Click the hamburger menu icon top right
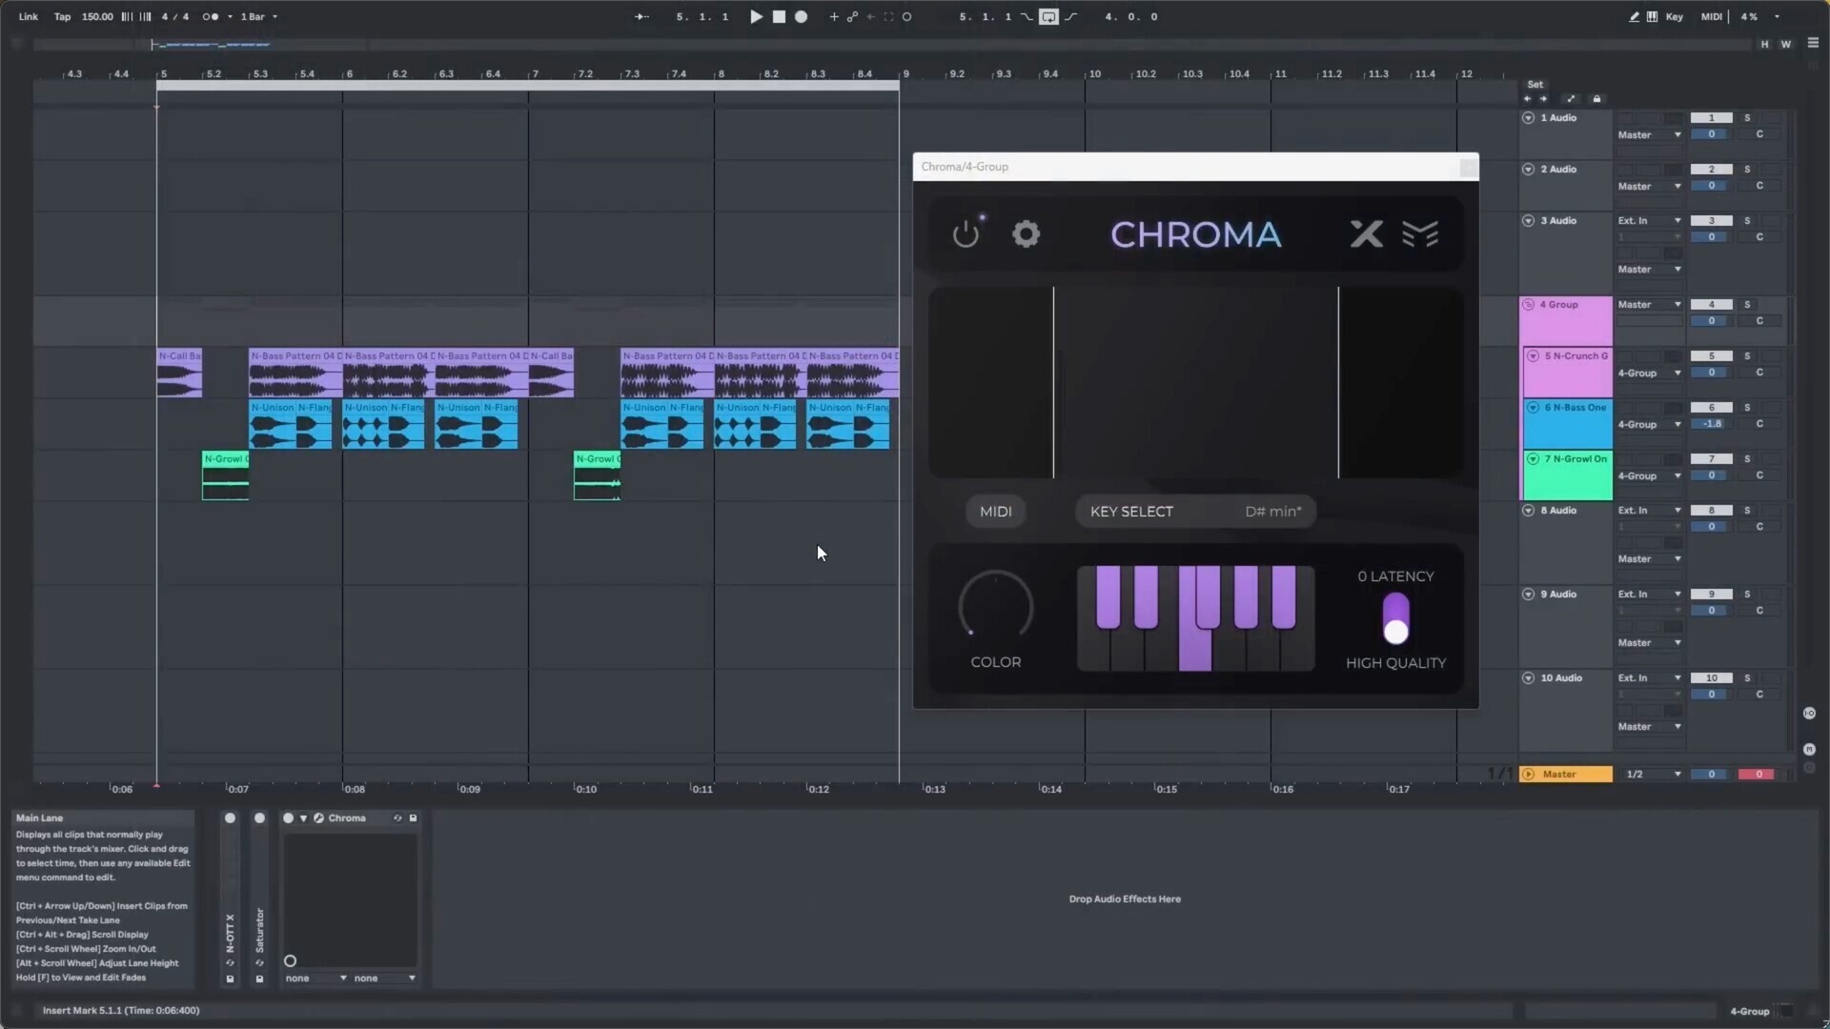 click(1813, 43)
